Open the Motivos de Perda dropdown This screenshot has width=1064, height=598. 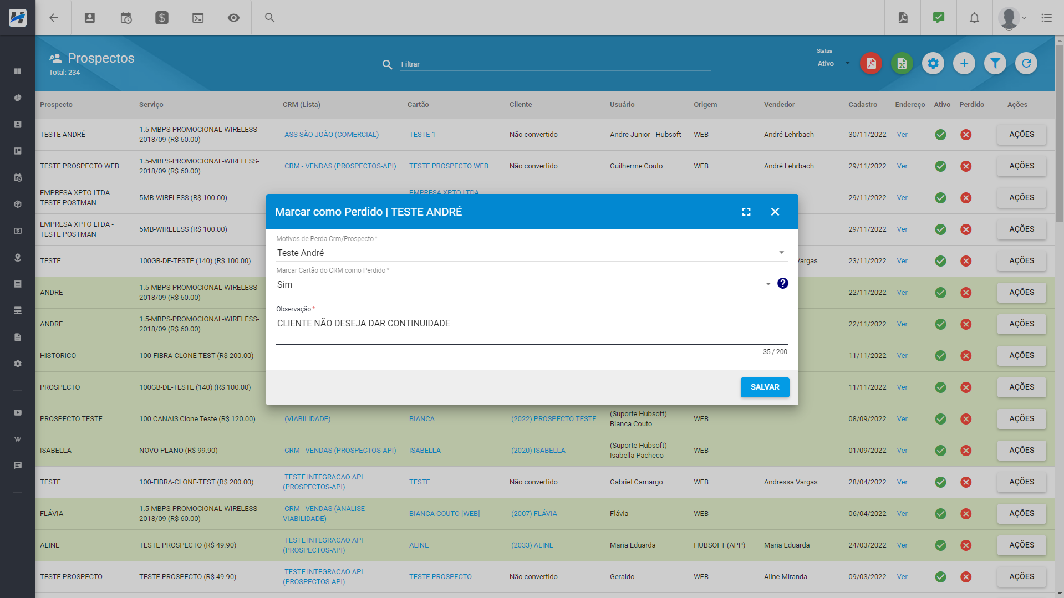(x=532, y=253)
